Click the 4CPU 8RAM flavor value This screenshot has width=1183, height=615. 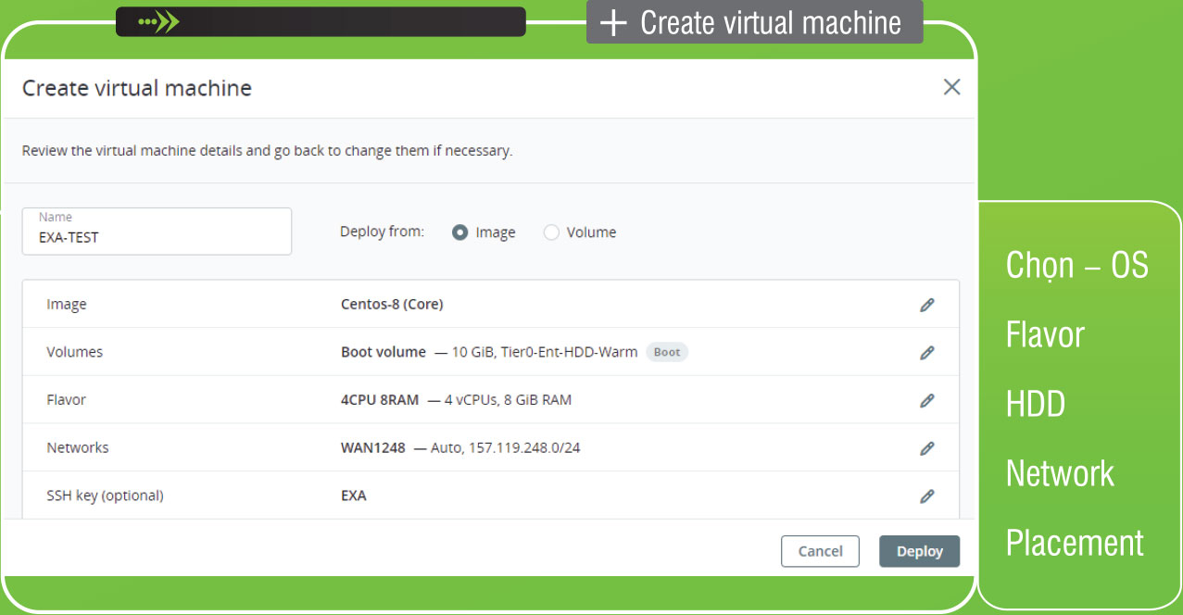[380, 400]
